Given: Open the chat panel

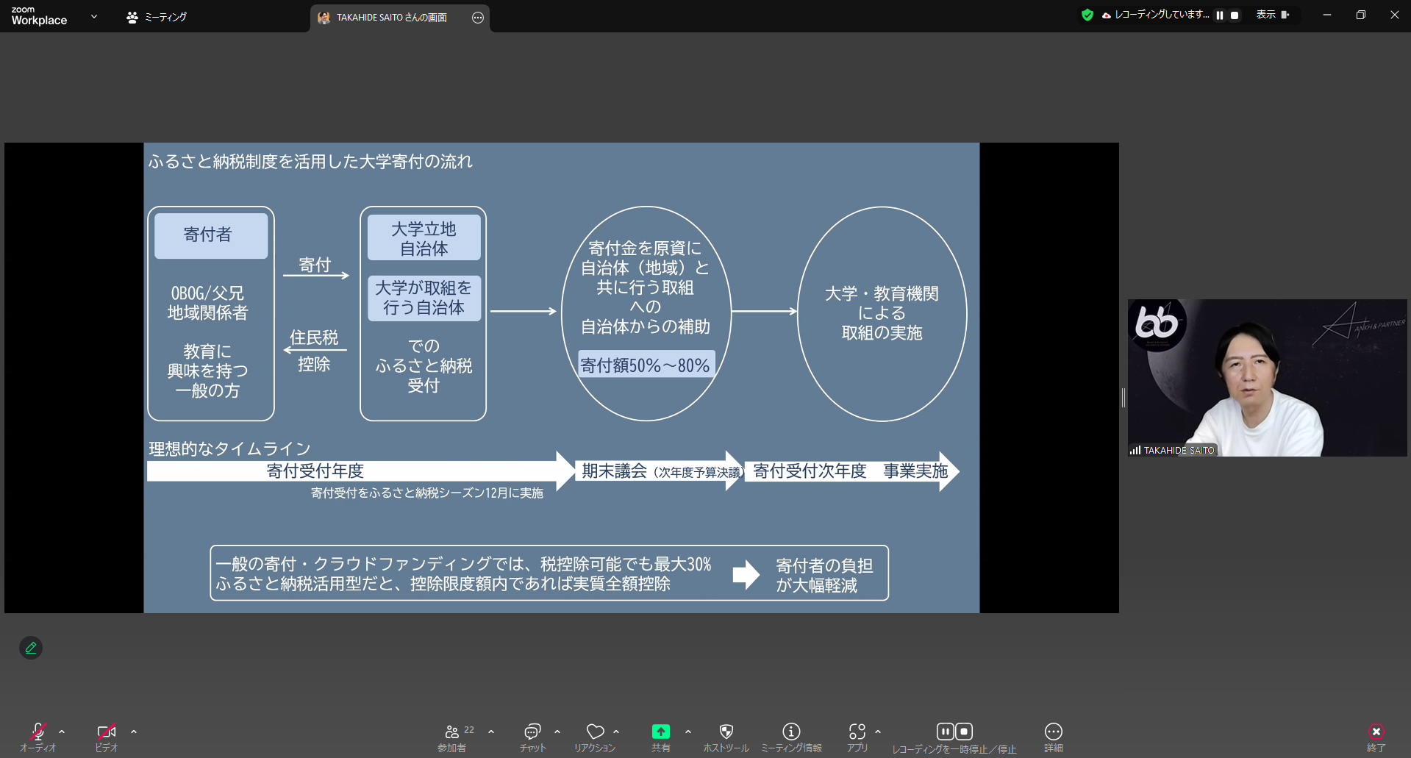Looking at the screenshot, I should tap(532, 737).
